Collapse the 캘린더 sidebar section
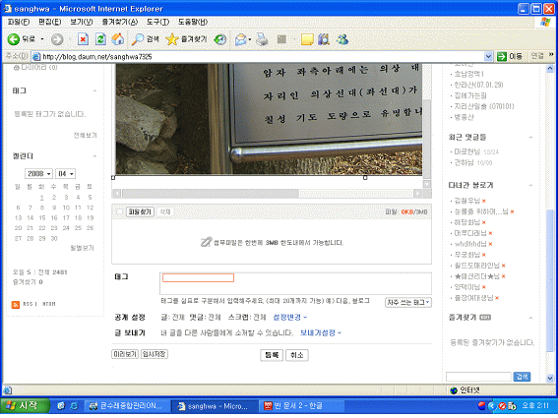Viewport: 558px width, 418px height. click(94, 156)
